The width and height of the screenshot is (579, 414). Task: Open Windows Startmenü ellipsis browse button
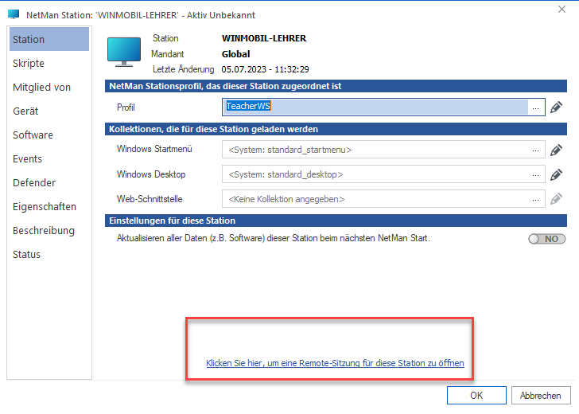[x=535, y=150]
